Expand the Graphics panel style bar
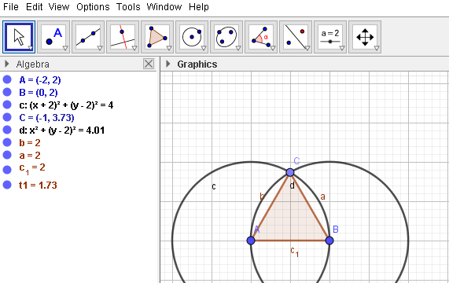This screenshot has height=283, width=449. pos(168,64)
